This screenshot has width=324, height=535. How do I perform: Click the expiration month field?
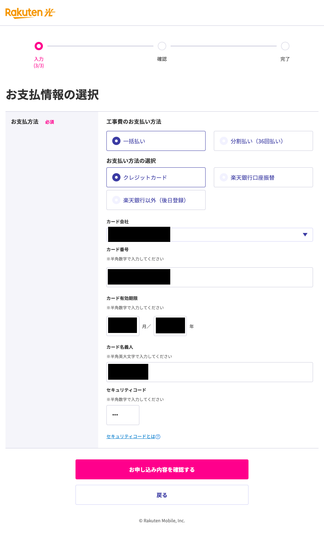(x=123, y=326)
